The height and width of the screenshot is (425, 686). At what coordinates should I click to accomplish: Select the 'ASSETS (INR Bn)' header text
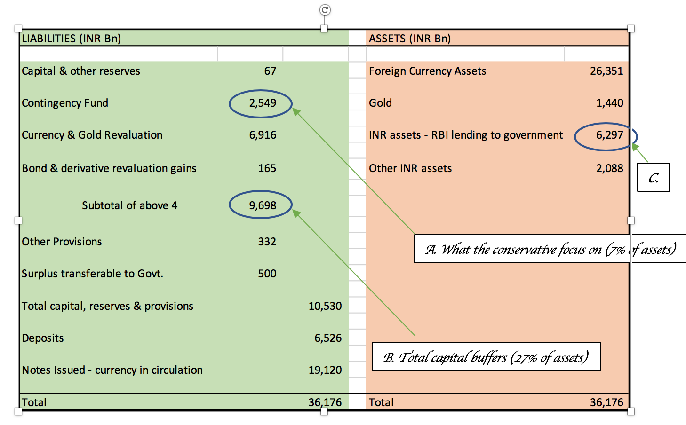coord(409,39)
